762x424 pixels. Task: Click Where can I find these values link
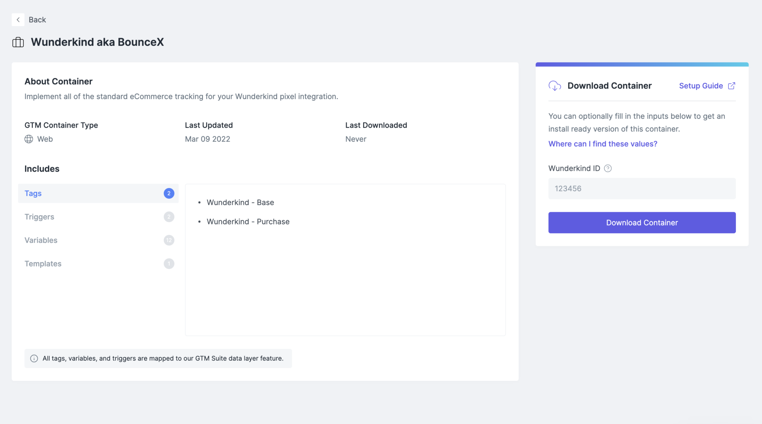click(x=603, y=144)
